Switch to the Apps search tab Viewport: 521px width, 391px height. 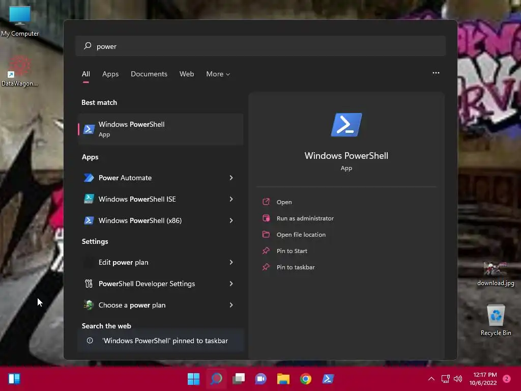tap(110, 74)
